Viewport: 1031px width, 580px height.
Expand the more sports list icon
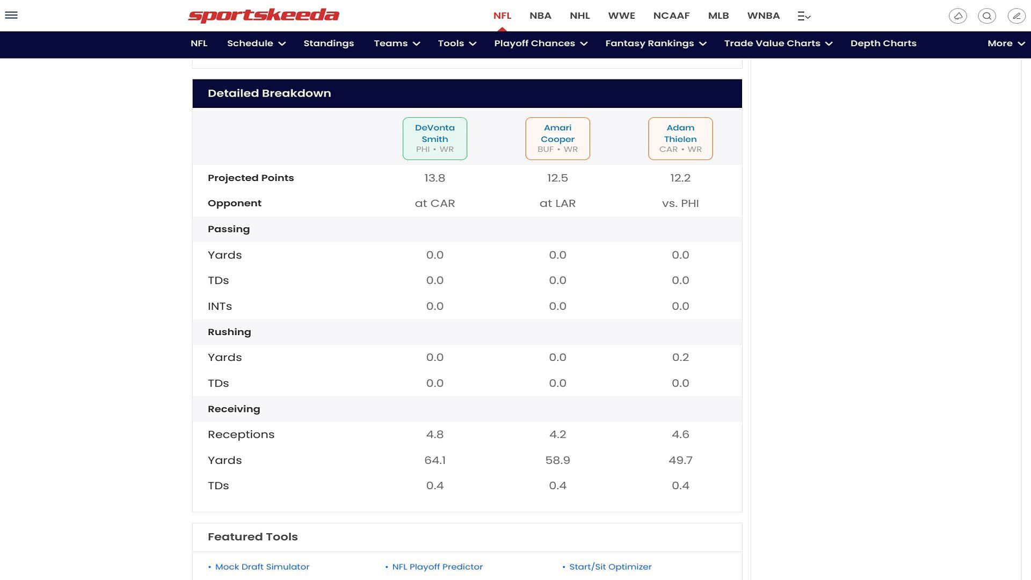[804, 16]
